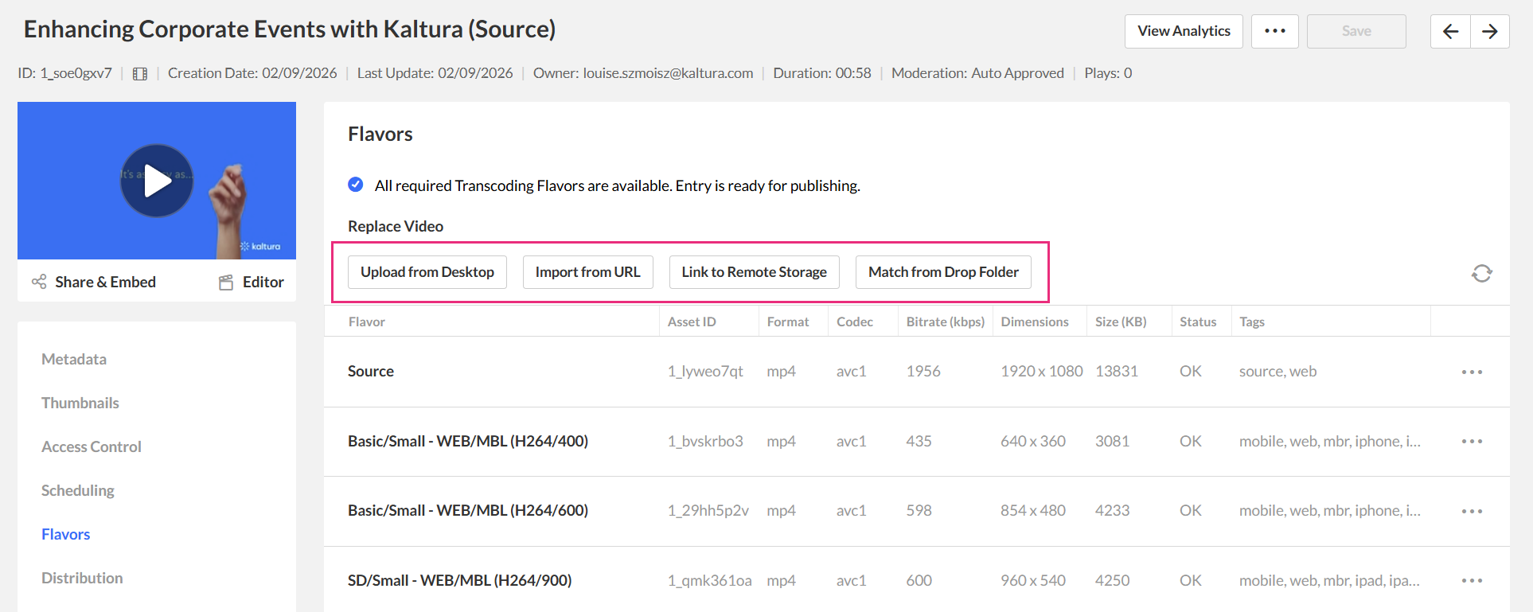Select the Flavors section
The image size is (1533, 612).
[x=66, y=534]
